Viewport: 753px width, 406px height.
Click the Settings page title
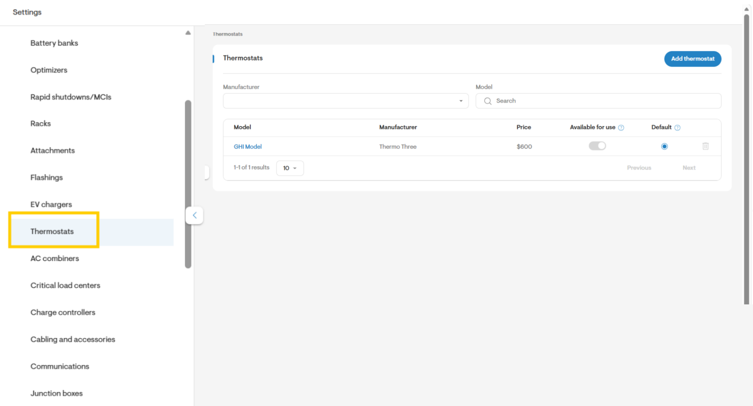(27, 12)
